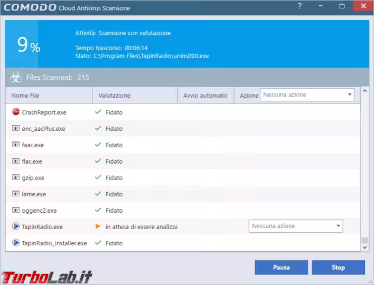This screenshot has width=374, height=285.
Task: Click the oggenc2.exe file icon
Action: pos(16,210)
